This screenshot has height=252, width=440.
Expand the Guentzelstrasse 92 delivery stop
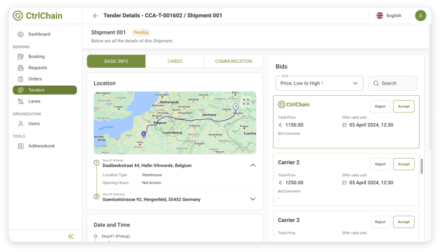pos(253,199)
